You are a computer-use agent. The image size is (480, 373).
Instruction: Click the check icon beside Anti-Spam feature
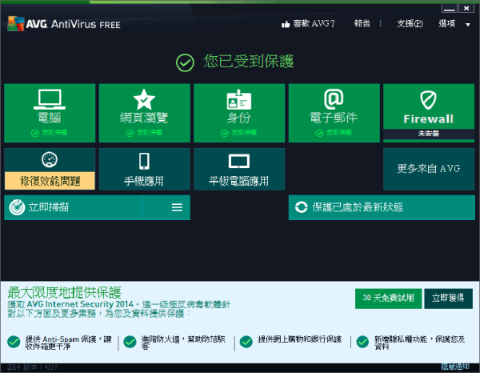coord(14,342)
